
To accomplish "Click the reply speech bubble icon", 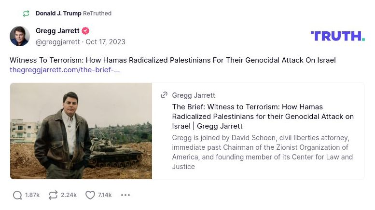I will click(x=17, y=195).
